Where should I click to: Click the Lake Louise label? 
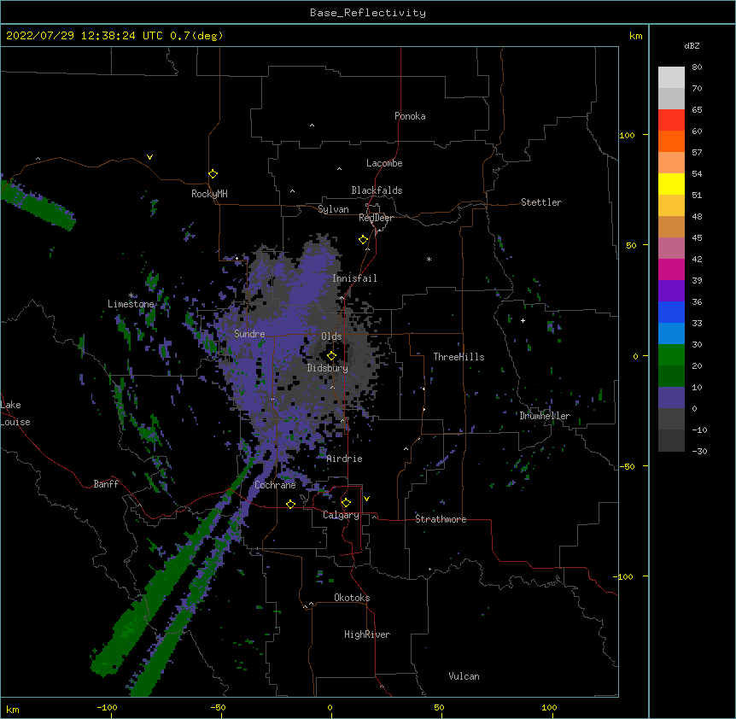coord(15,413)
